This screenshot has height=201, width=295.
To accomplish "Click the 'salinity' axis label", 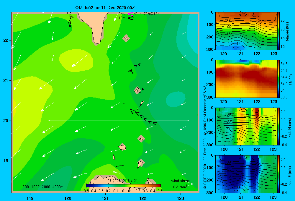I will point(290,79).
